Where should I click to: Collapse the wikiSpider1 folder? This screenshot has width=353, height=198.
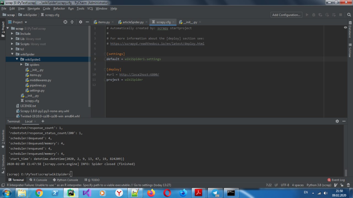click(17, 59)
